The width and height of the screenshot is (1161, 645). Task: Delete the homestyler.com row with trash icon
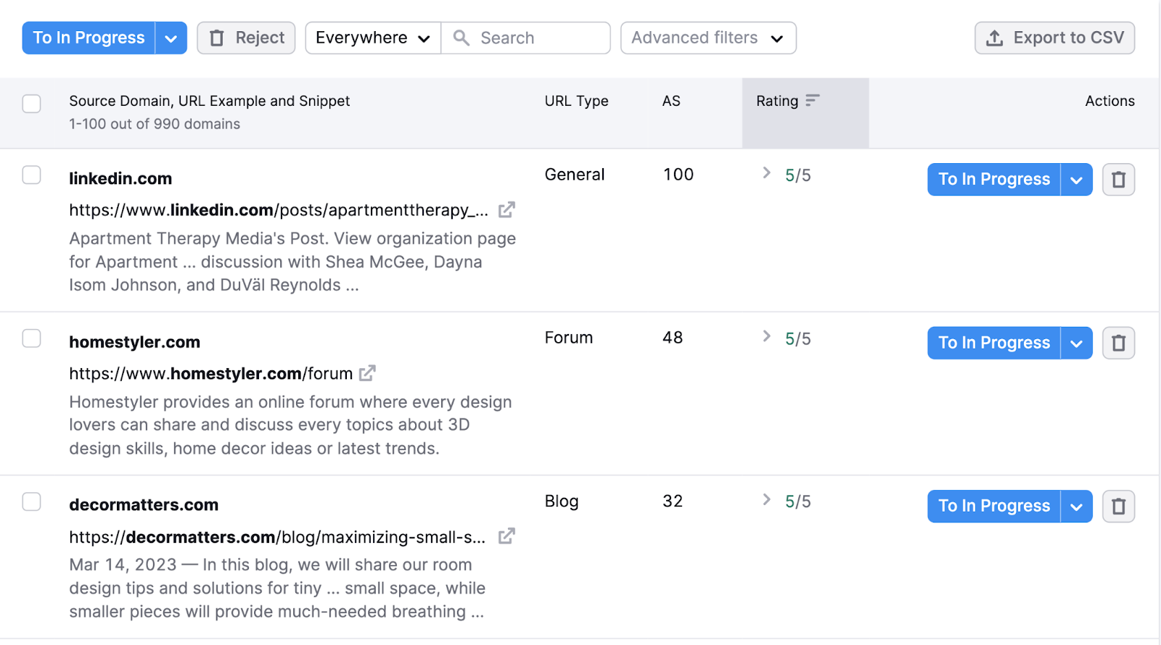[1118, 343]
